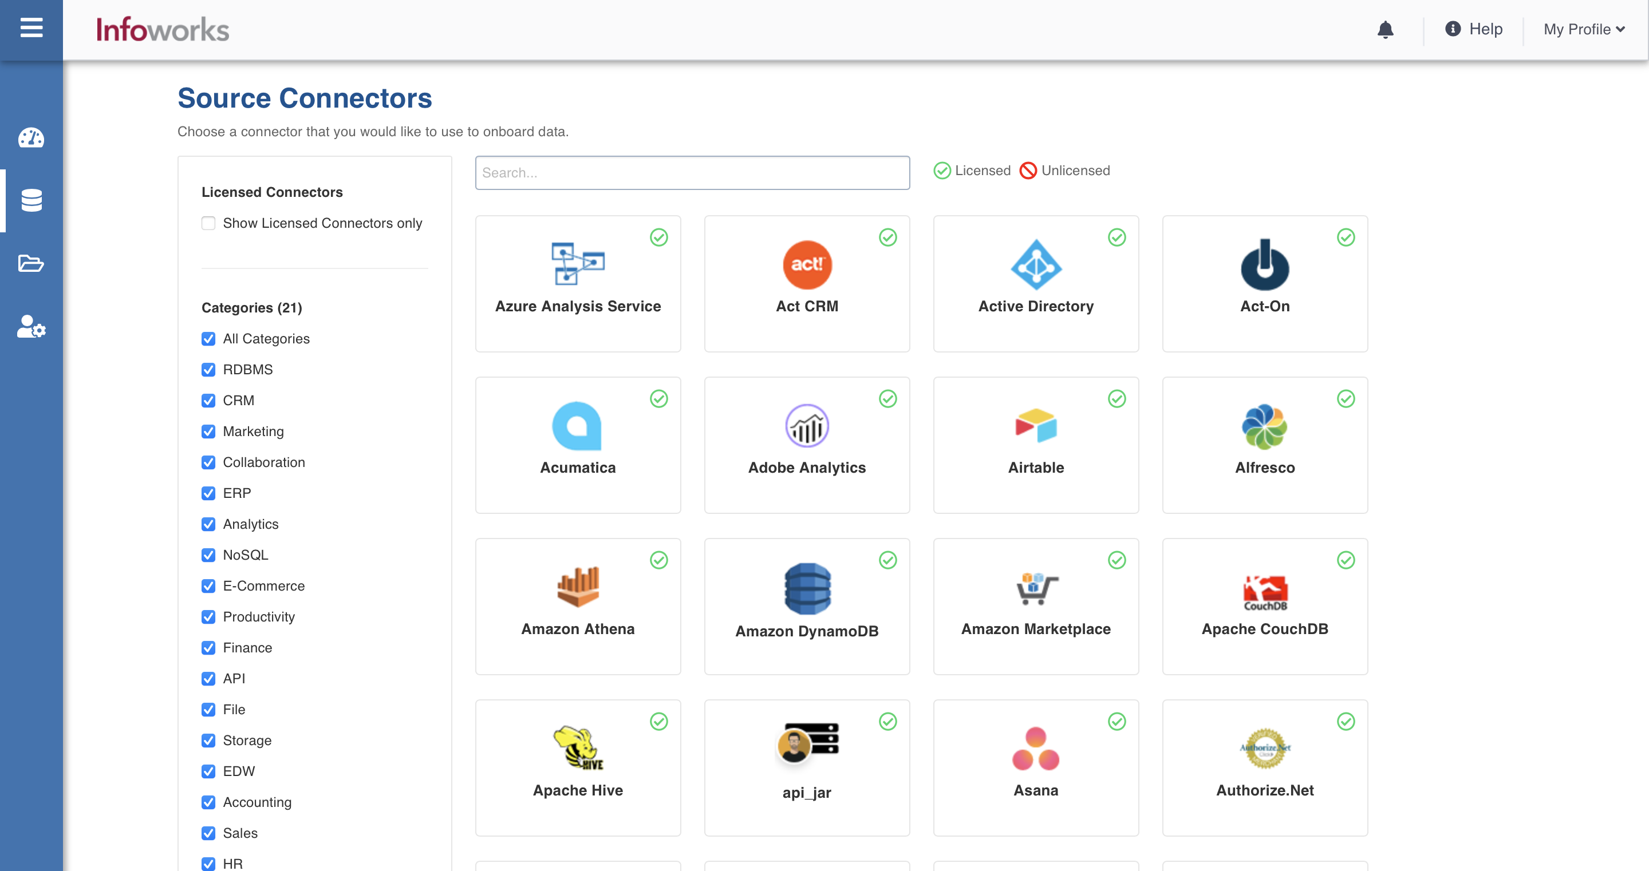This screenshot has height=871, width=1649.
Task: Uncheck the EDW category
Action: coord(208,771)
